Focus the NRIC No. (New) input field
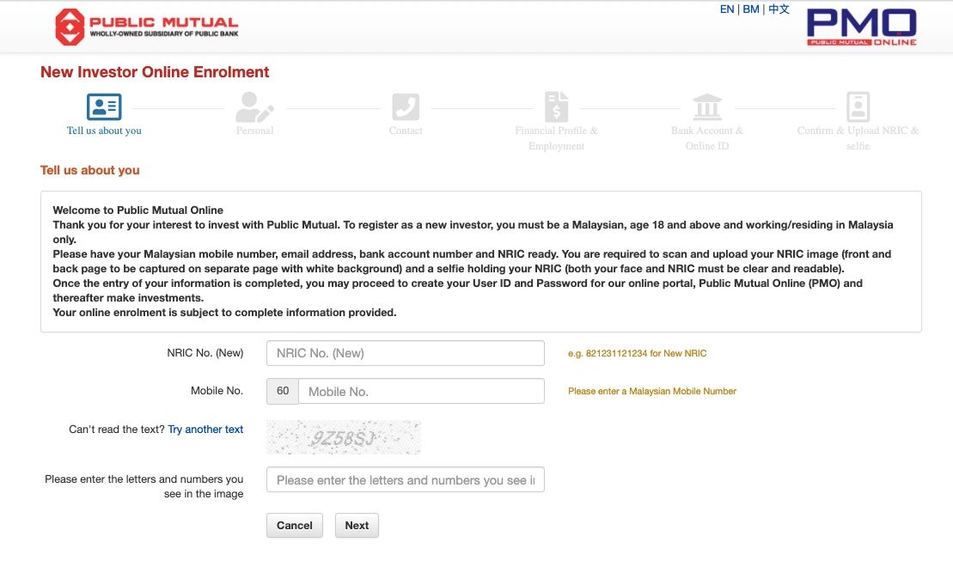 click(406, 353)
